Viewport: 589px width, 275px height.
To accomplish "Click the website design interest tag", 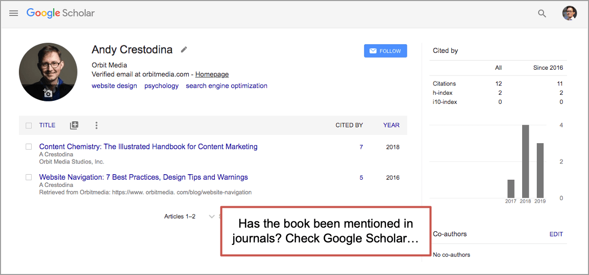I will (114, 86).
